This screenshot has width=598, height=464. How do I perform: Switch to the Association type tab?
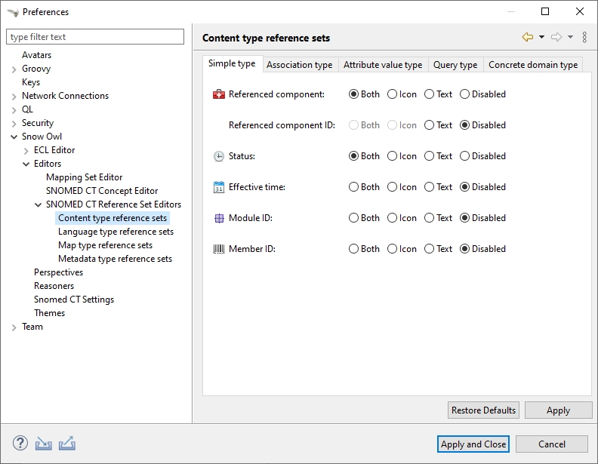click(x=299, y=65)
